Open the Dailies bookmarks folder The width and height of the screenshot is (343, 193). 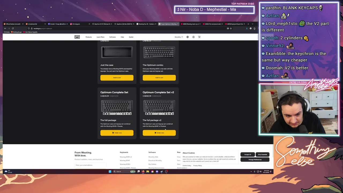[7, 32]
